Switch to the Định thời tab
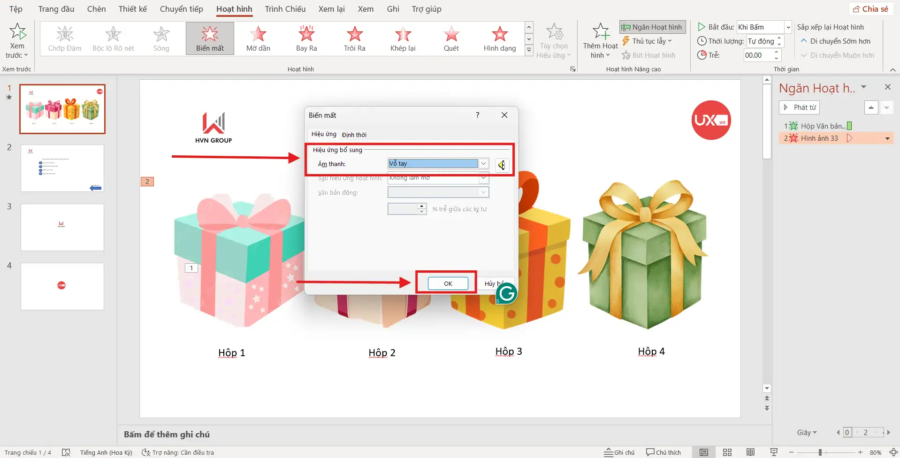Viewport: 900px width, 458px height. click(x=354, y=135)
